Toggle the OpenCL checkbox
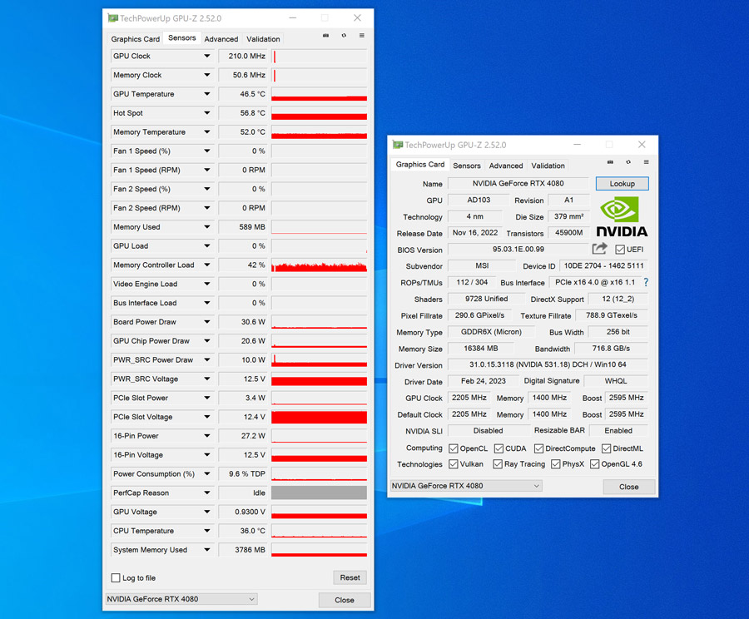749x619 pixels. [454, 448]
